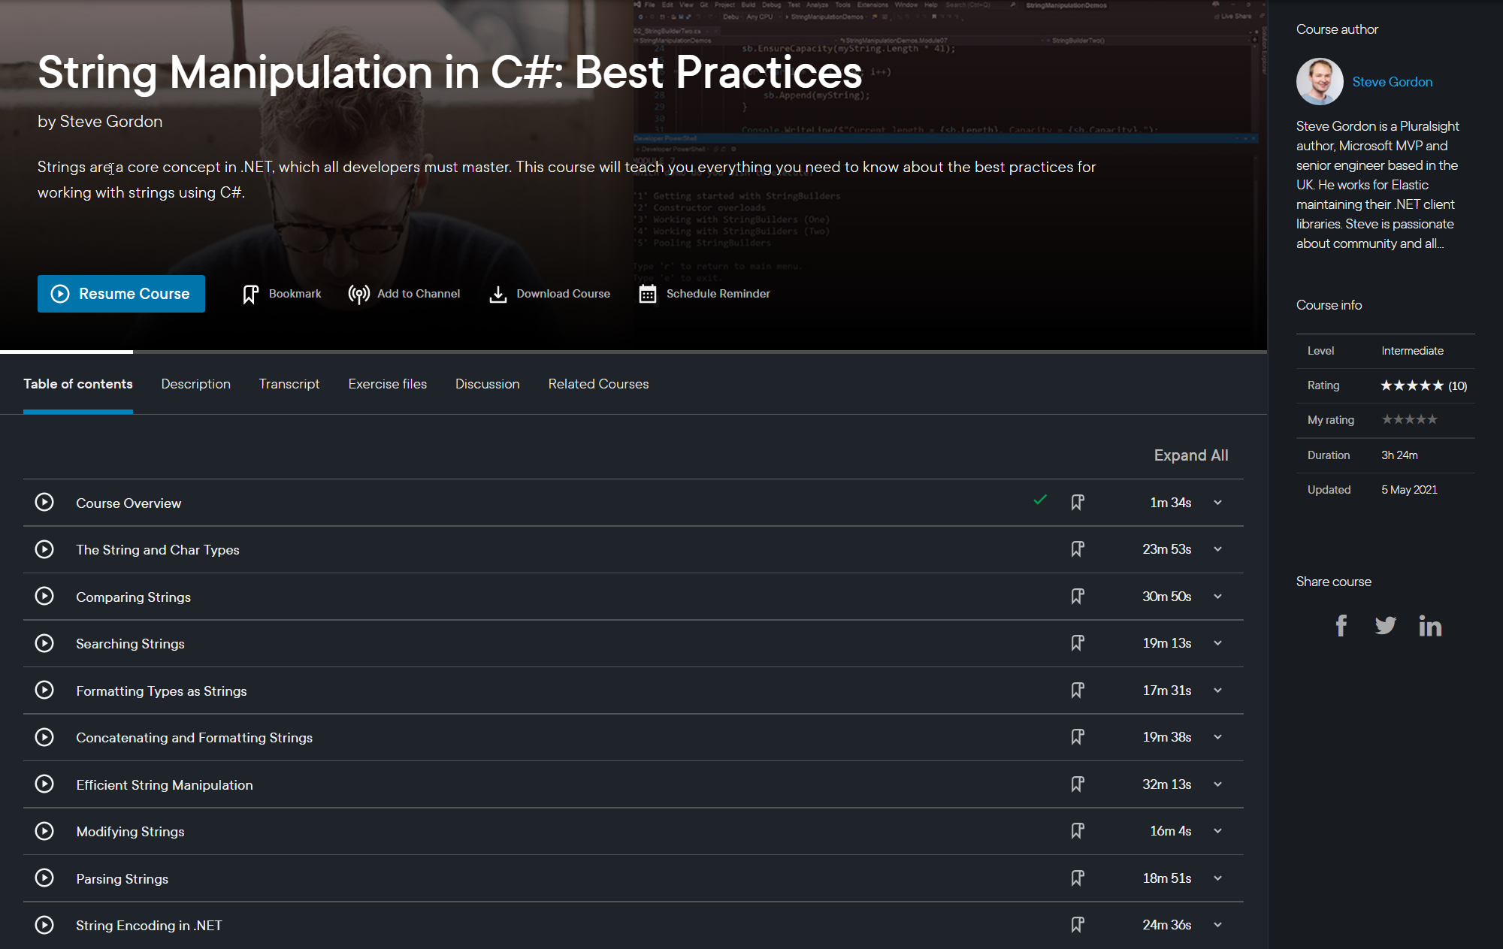Click the Bookmark icon in course header
Screen dimensions: 1503x949
pos(250,294)
